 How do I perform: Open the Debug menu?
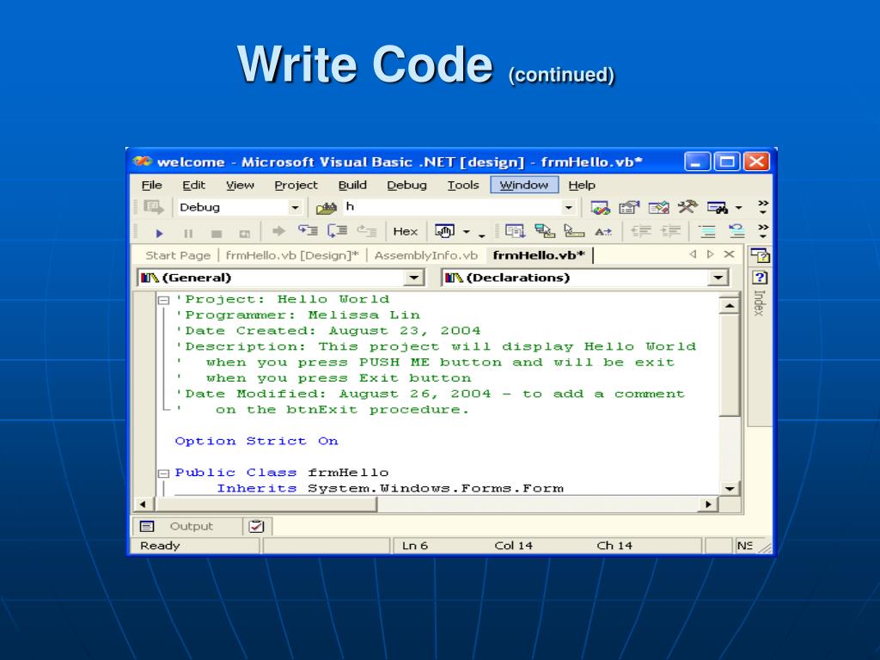pos(406,186)
